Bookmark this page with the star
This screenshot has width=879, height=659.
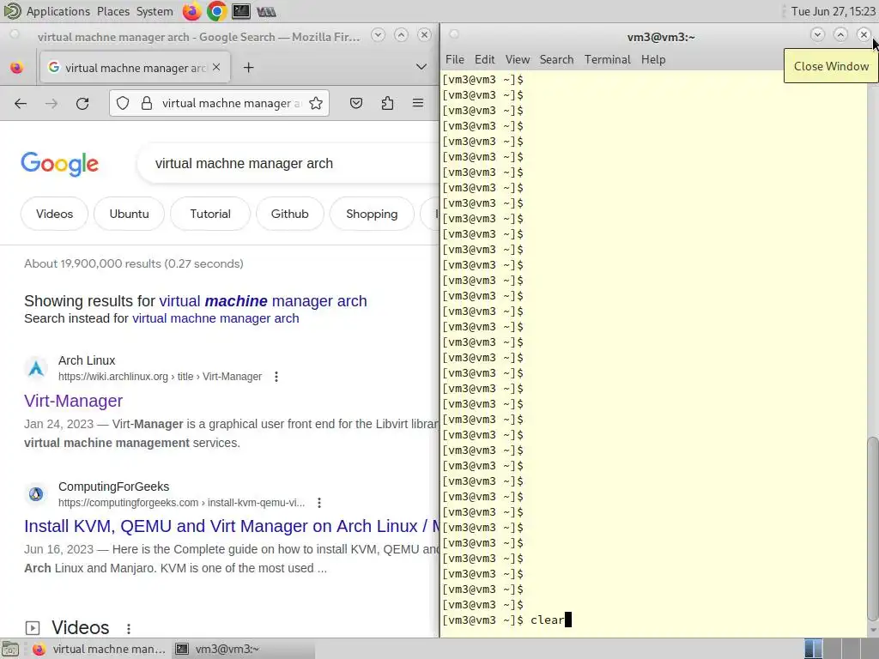click(x=316, y=103)
